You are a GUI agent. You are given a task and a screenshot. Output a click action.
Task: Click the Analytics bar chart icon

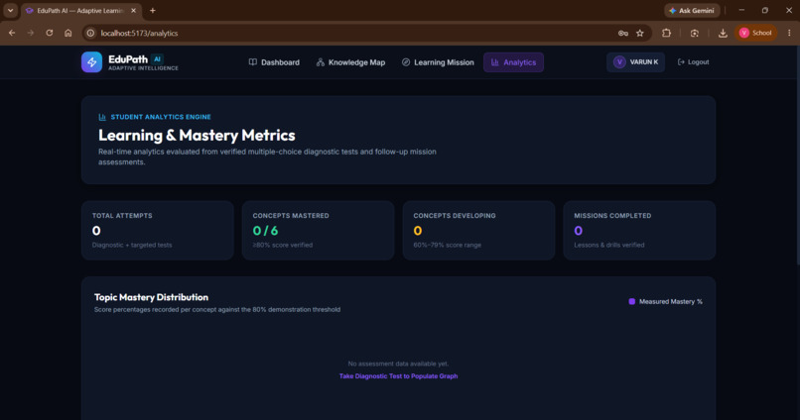coord(494,62)
